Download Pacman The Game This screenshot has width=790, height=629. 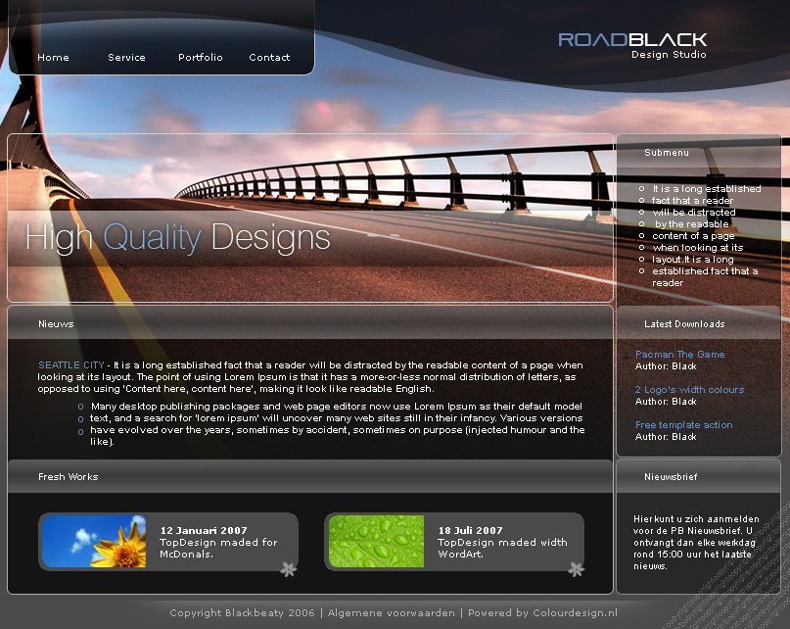679,354
